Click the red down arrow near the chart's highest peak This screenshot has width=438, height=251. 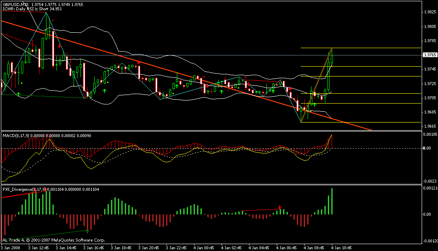(59, 45)
